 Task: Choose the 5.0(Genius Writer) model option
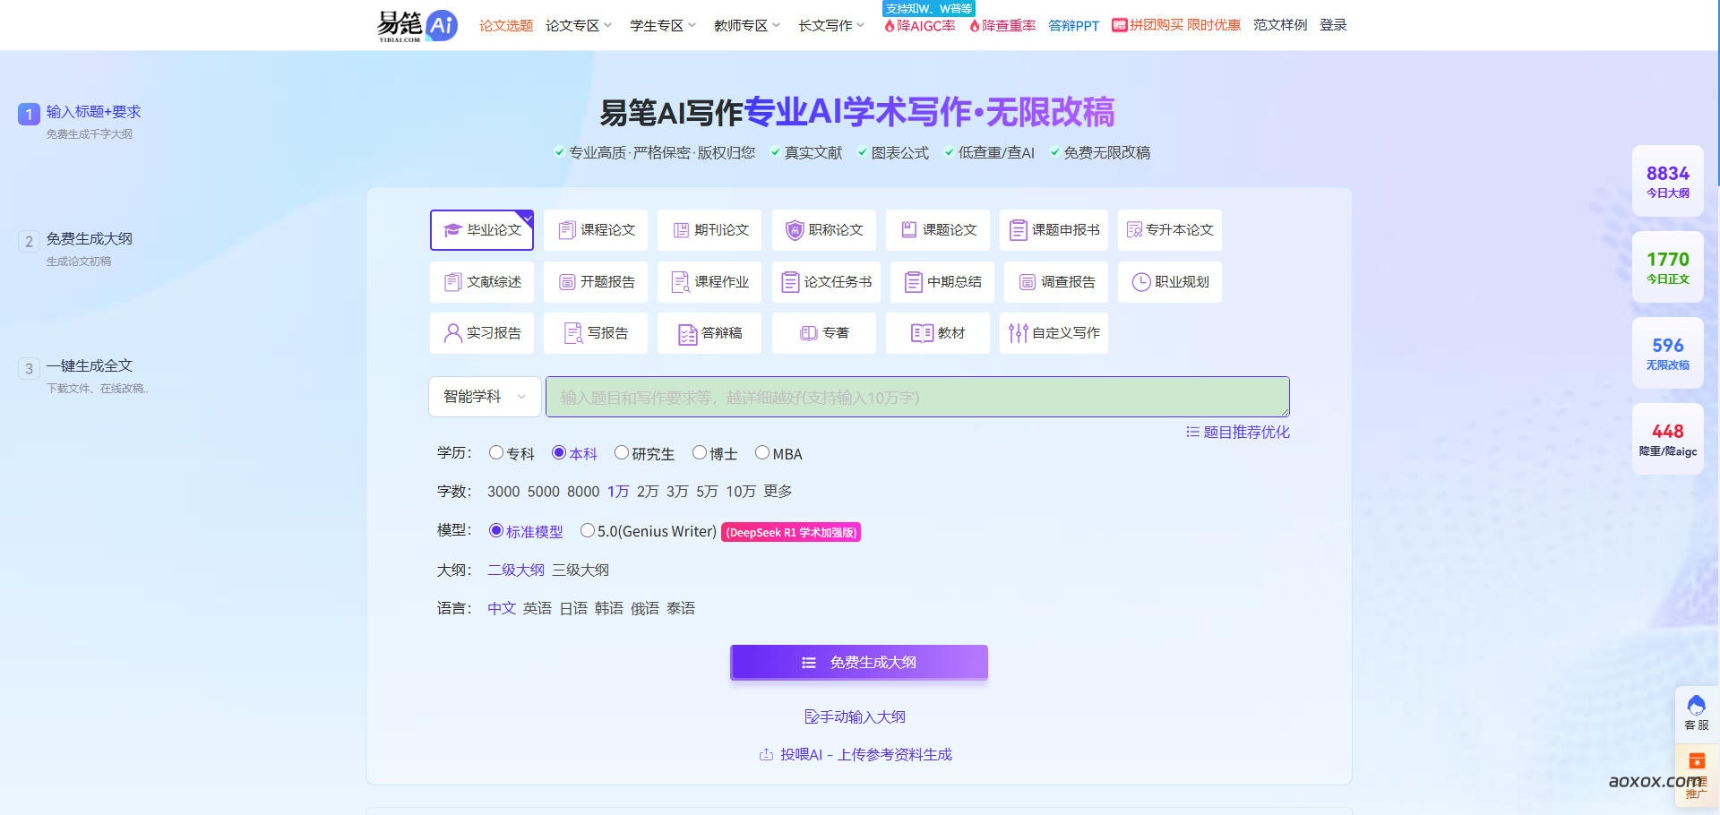point(589,531)
